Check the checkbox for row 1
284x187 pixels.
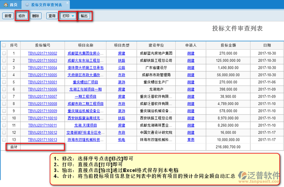(x=4, y=53)
